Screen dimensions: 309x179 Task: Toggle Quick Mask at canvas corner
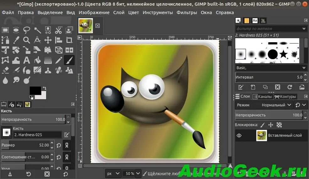point(80,166)
